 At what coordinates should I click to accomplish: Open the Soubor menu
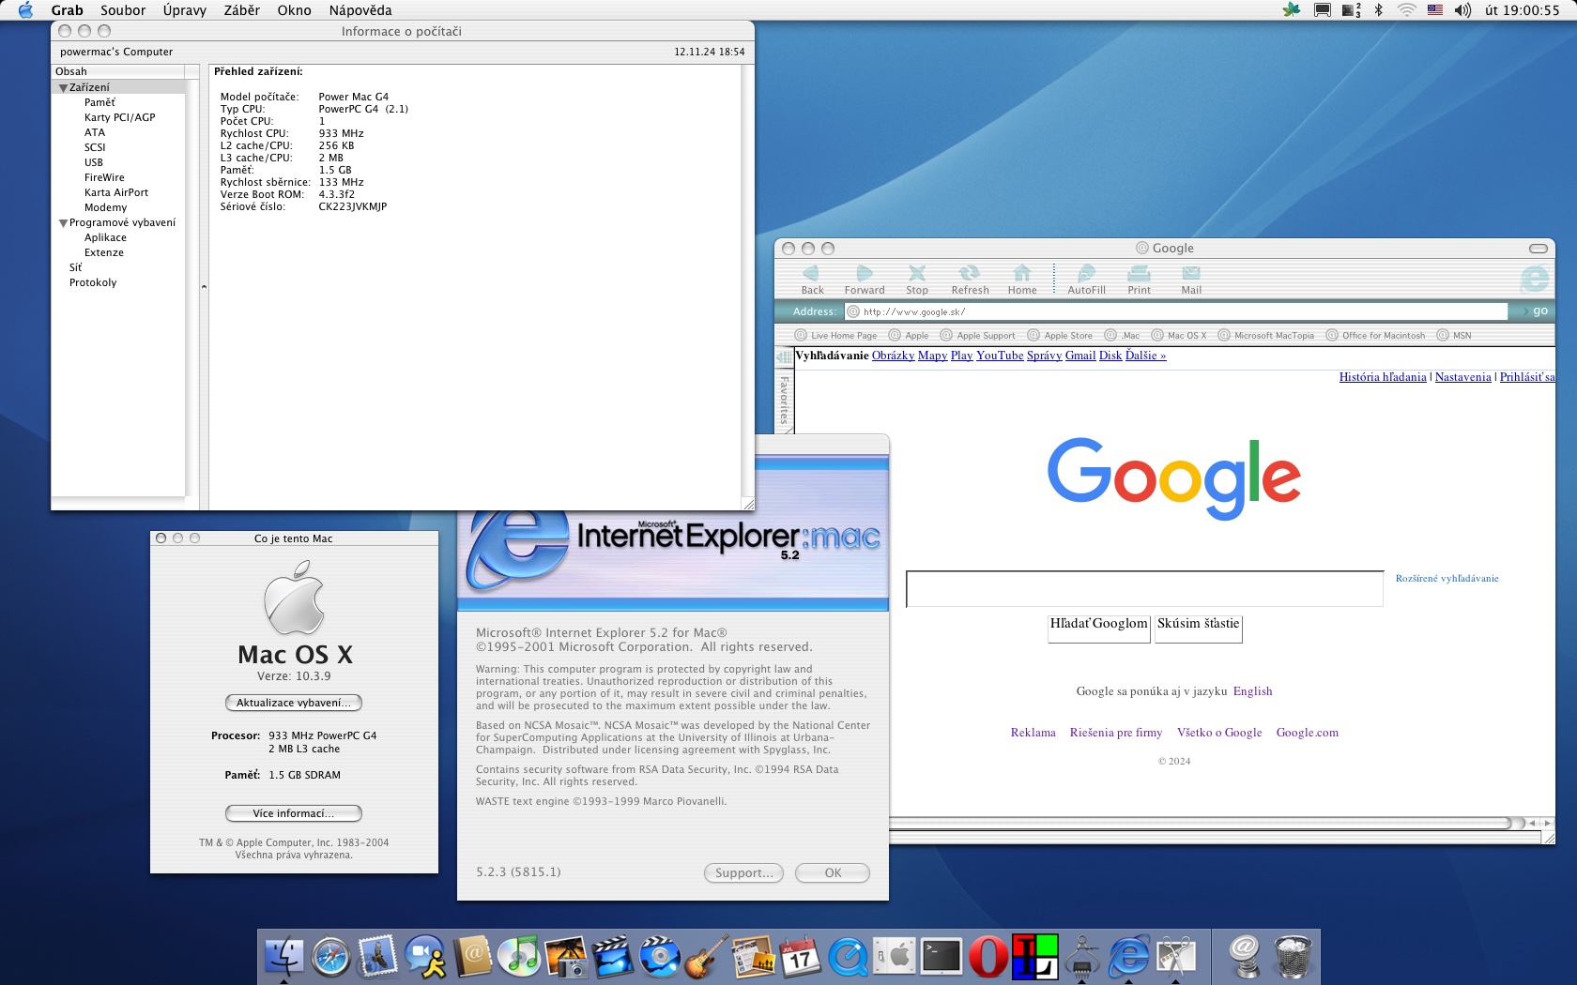tap(123, 10)
